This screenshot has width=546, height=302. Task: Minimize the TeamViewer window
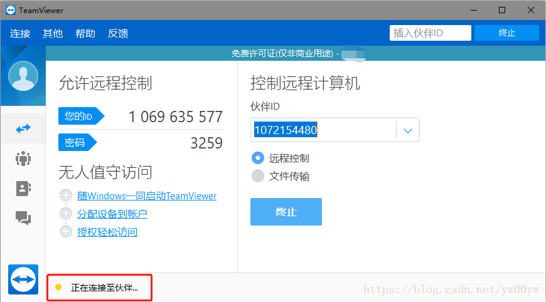474,11
